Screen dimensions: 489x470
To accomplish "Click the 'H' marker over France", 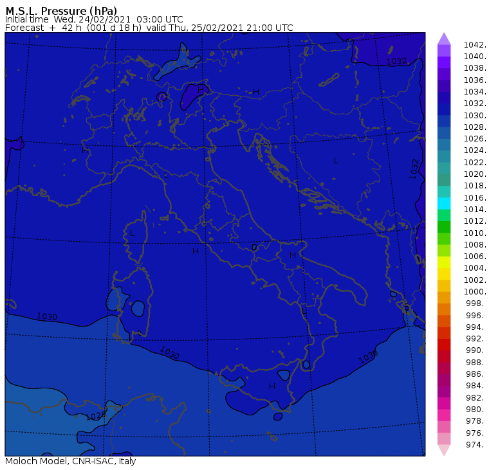I will 84,150.
